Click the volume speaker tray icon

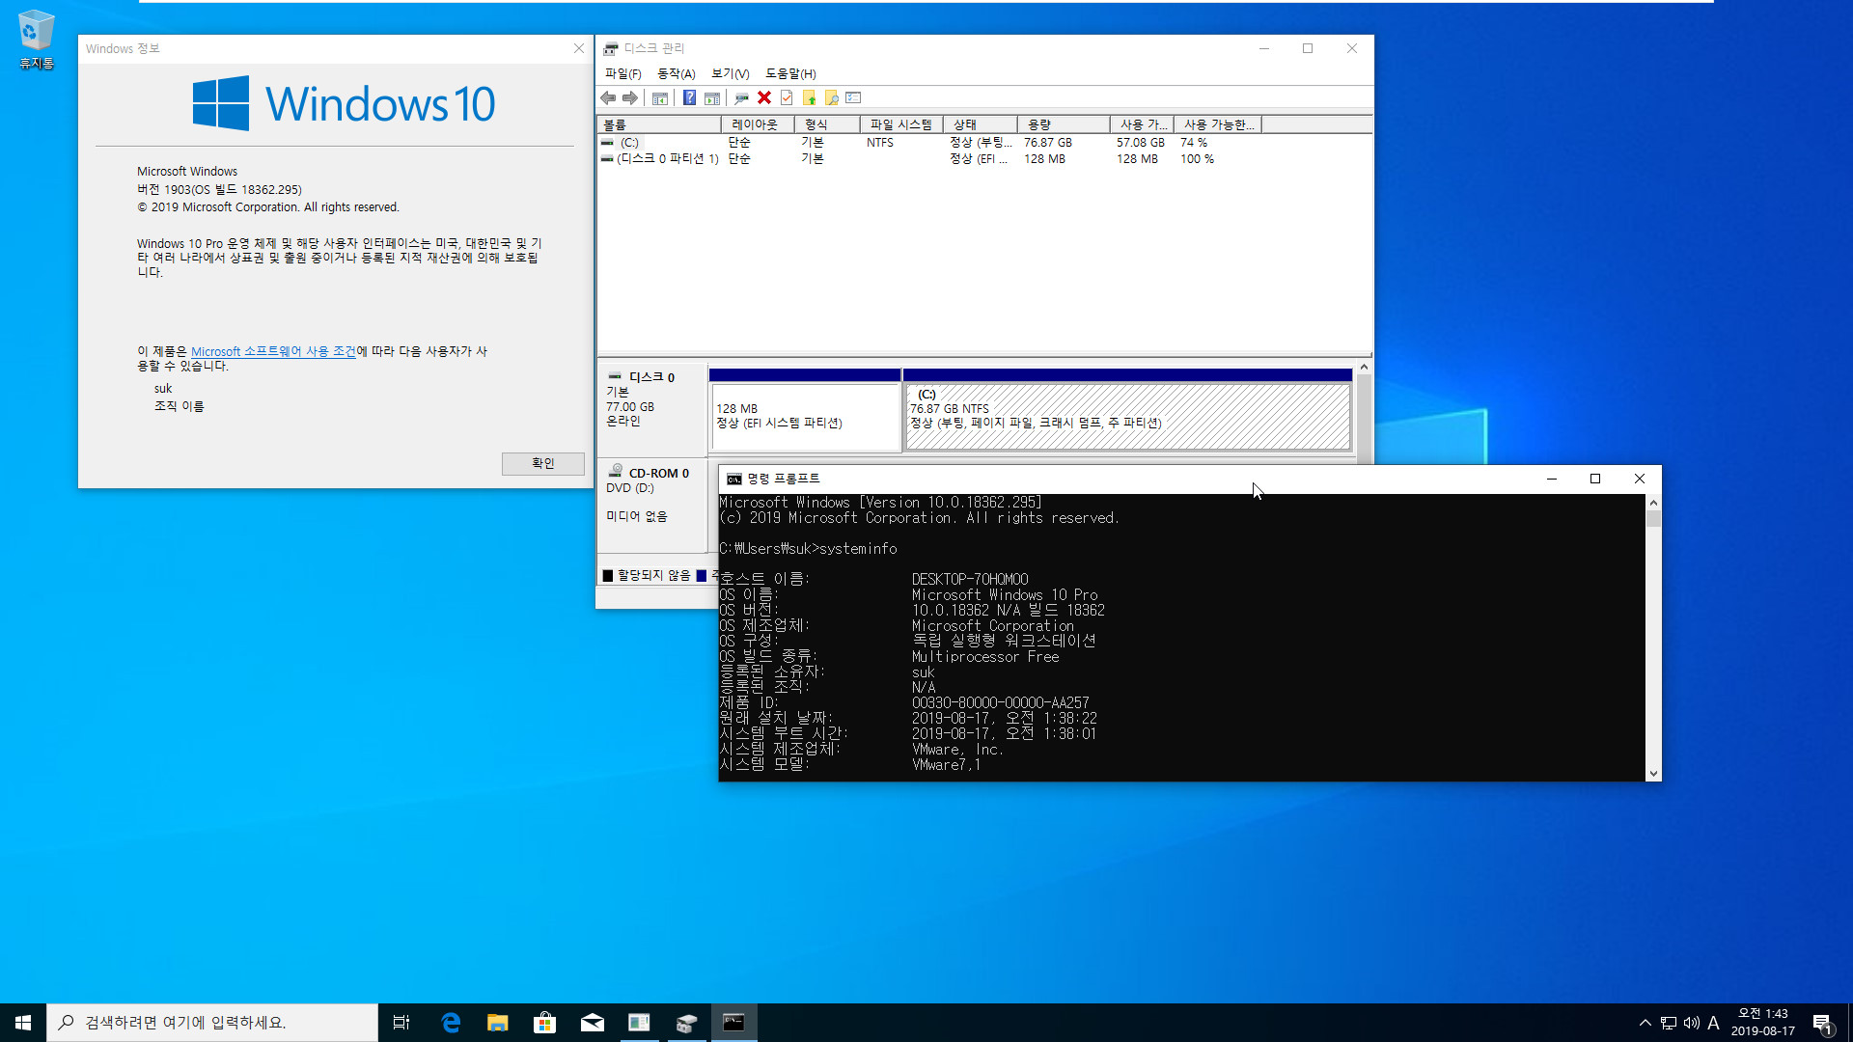(x=1692, y=1023)
